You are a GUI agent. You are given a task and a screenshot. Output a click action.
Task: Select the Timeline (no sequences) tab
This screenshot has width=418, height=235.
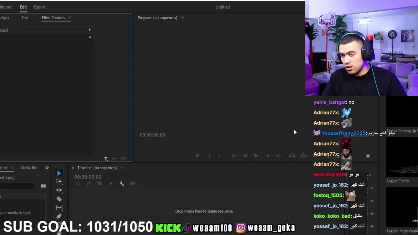[97, 168]
